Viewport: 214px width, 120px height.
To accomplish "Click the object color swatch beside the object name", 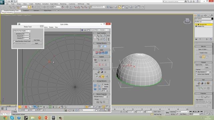I will (212, 19).
